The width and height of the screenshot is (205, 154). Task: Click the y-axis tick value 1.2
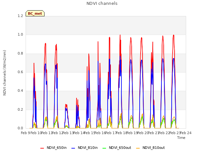[20, 16]
